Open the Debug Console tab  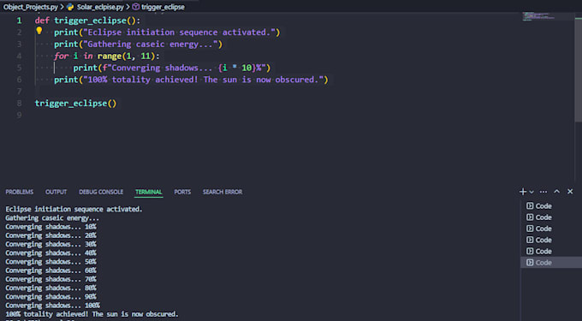[x=101, y=192]
